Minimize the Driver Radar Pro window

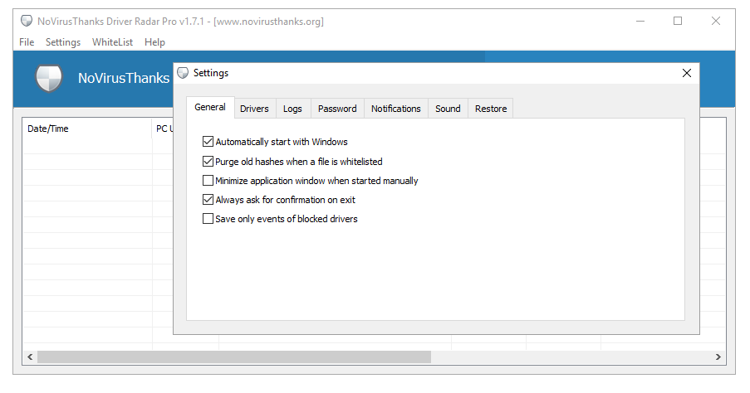pyautogui.click(x=640, y=21)
